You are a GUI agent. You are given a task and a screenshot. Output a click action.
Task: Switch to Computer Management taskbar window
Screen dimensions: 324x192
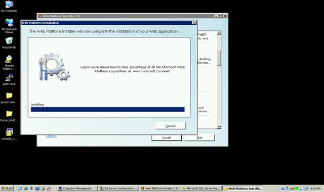pos(77,188)
